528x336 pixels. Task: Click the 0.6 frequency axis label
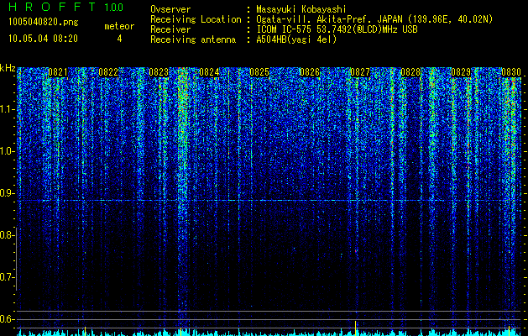click(x=7, y=319)
